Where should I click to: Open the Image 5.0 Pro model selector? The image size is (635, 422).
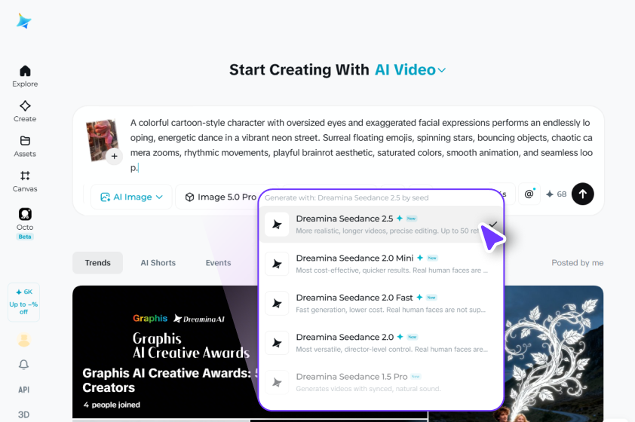point(221,197)
